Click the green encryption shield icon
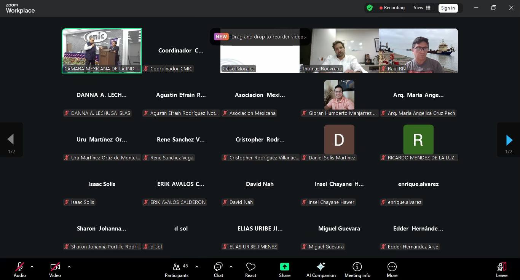 coord(370,8)
